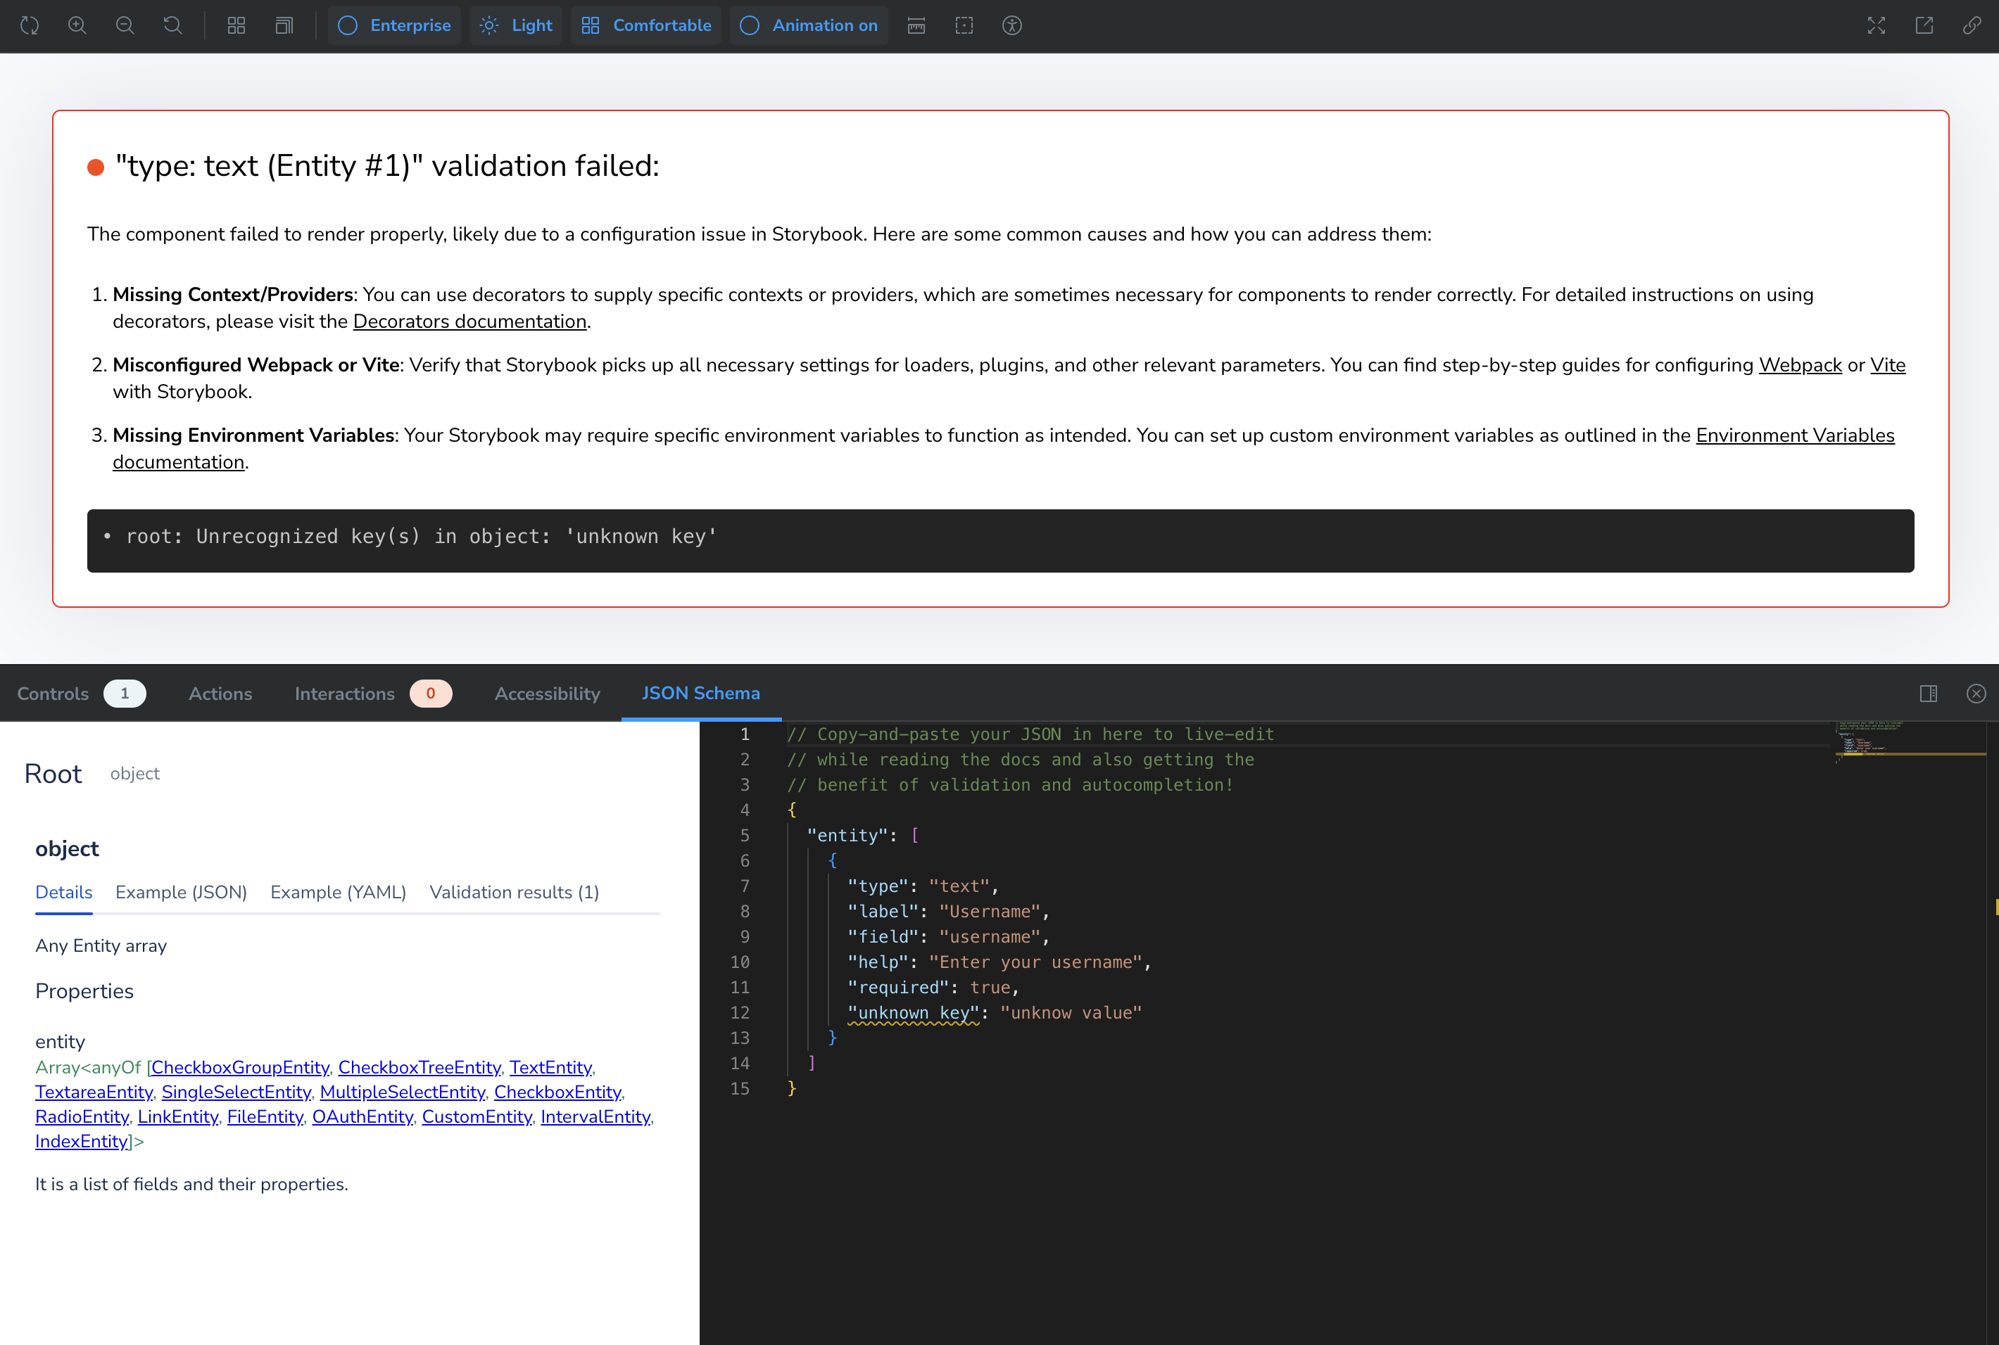Follow the Webpack configuration link
Screen dimensions: 1999x1345
pos(1800,365)
